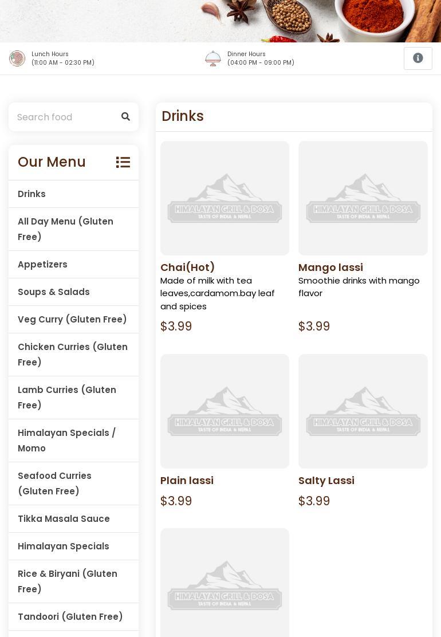Open All Day Menu (Gluten Free) category

[x=73, y=229]
